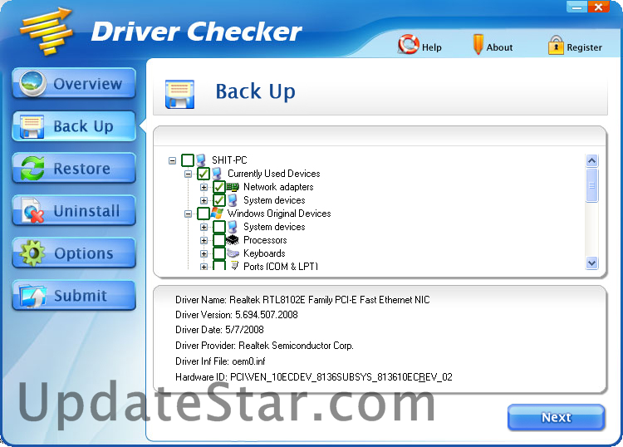Check System devices under Windows Original Devices
Viewport: 623px width, 447px height.
point(219,227)
